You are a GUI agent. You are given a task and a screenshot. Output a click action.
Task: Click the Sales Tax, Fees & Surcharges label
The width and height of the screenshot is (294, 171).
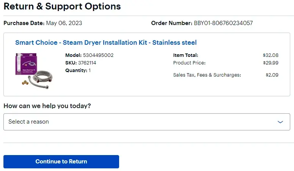coord(207,75)
